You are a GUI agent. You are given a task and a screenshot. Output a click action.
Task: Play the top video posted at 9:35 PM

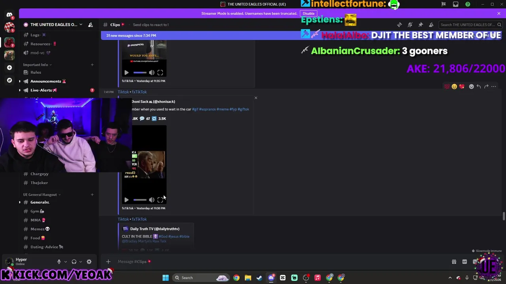[126, 73]
